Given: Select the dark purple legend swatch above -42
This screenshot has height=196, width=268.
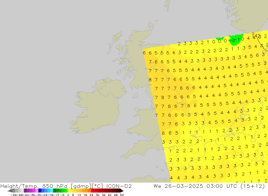Looking at the screenshot, I should pos(25,191).
